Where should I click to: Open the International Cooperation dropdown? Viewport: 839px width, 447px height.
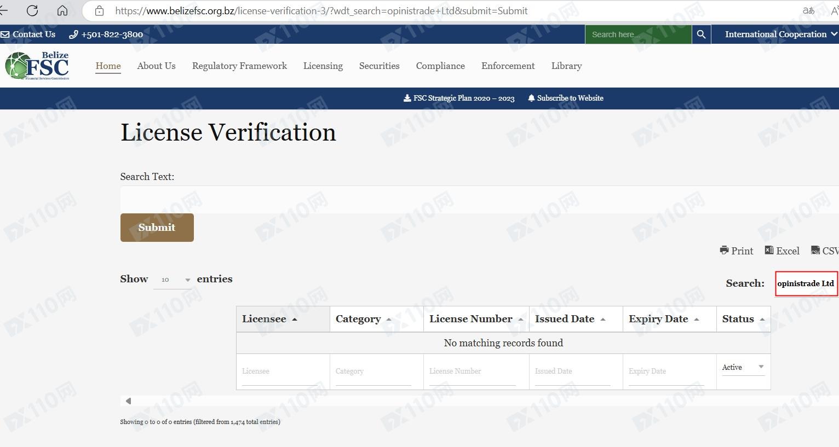coord(780,34)
